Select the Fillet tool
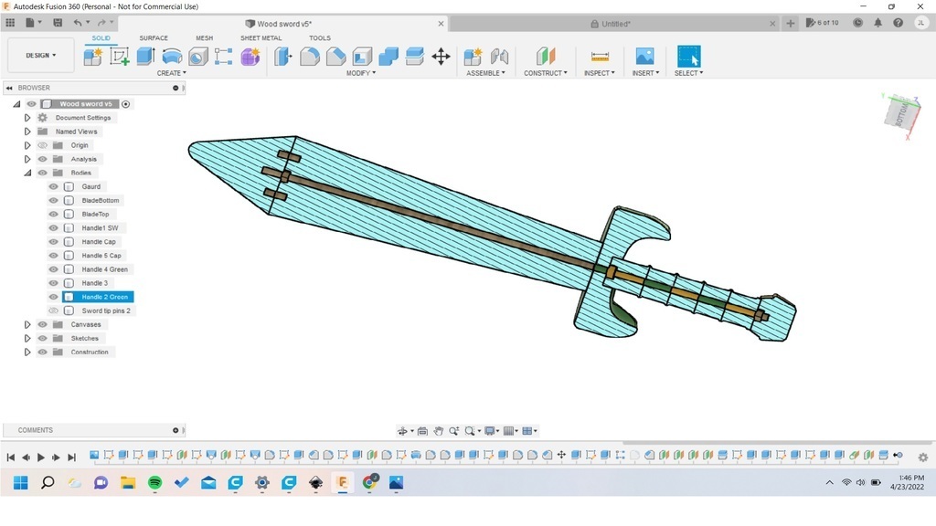This screenshot has height=526, width=936. click(310, 57)
